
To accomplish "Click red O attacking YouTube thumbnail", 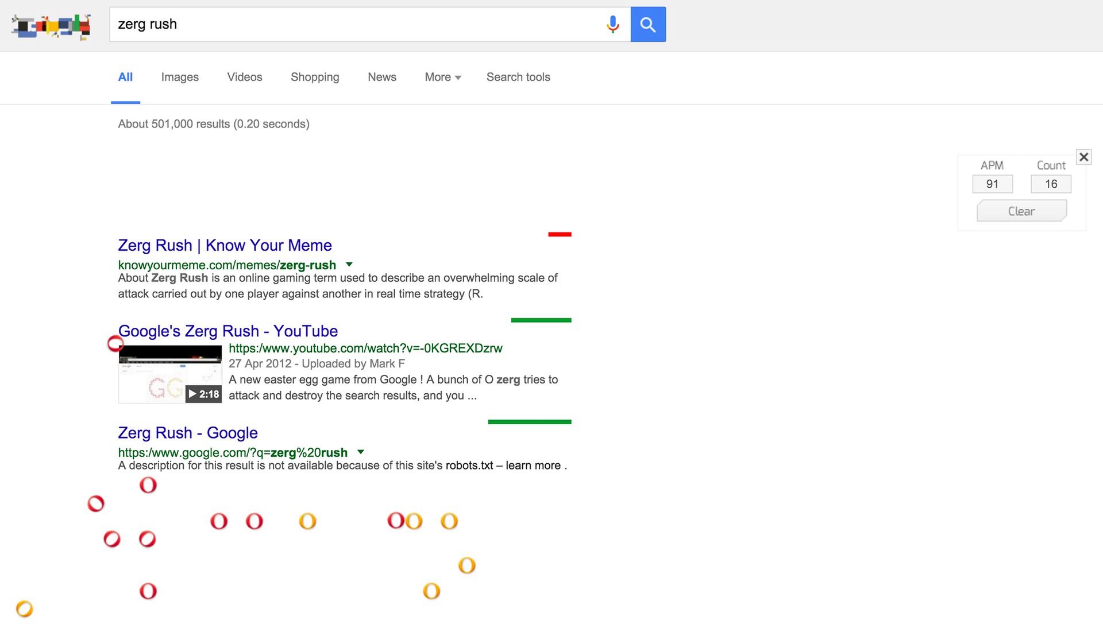I will click(x=115, y=343).
